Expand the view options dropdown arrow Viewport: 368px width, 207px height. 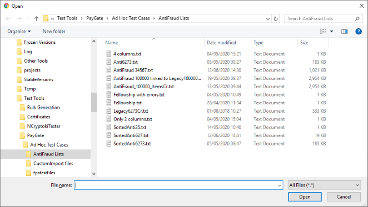tap(332, 32)
